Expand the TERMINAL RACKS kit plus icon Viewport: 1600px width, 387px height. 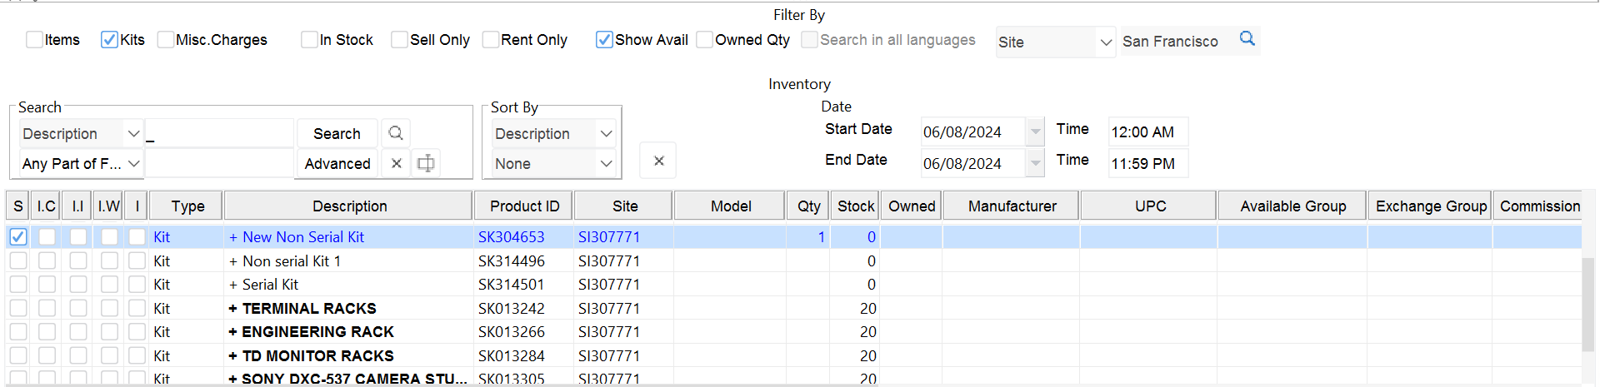point(233,309)
